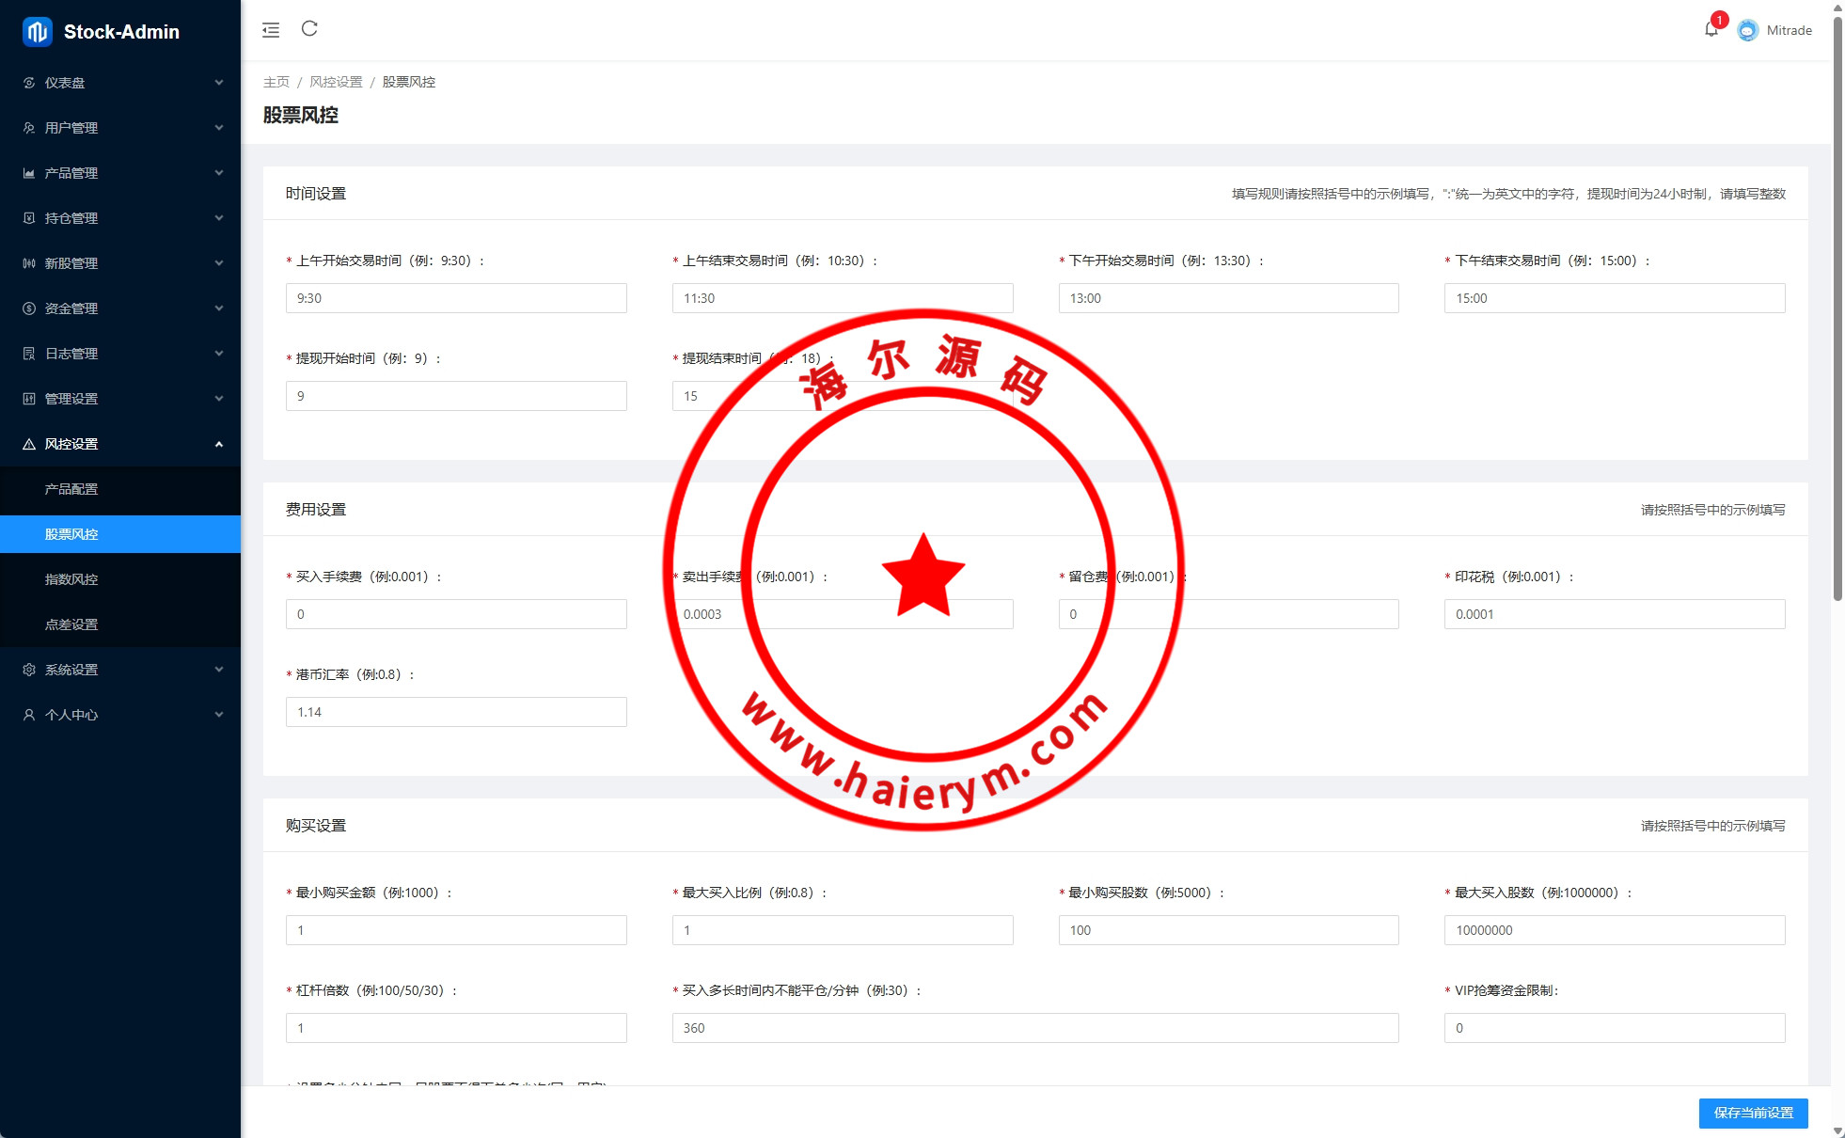Click the sidebar collapse icon
Screen dimensions: 1845x1138
click(x=271, y=30)
